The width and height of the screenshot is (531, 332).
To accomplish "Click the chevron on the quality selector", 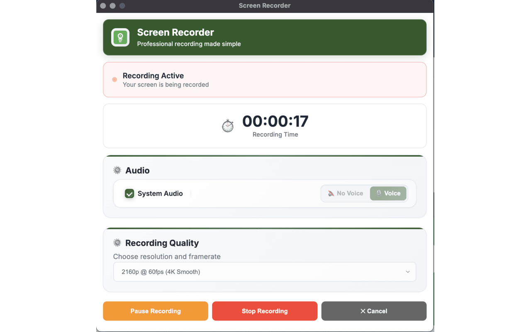I will click(407, 271).
